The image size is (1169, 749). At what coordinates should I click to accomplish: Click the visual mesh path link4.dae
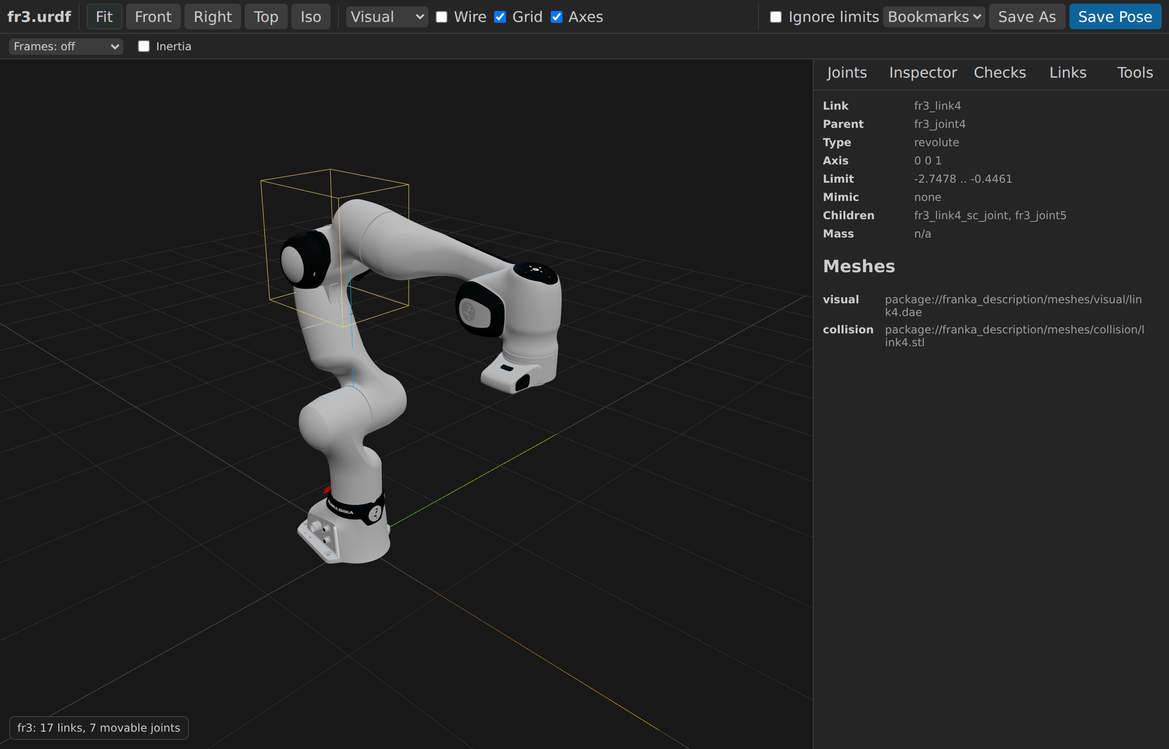coord(1013,306)
